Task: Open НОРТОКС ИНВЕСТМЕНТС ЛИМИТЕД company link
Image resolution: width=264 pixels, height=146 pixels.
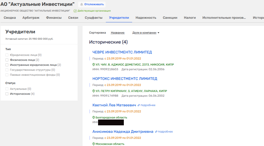Action: pos(125,79)
